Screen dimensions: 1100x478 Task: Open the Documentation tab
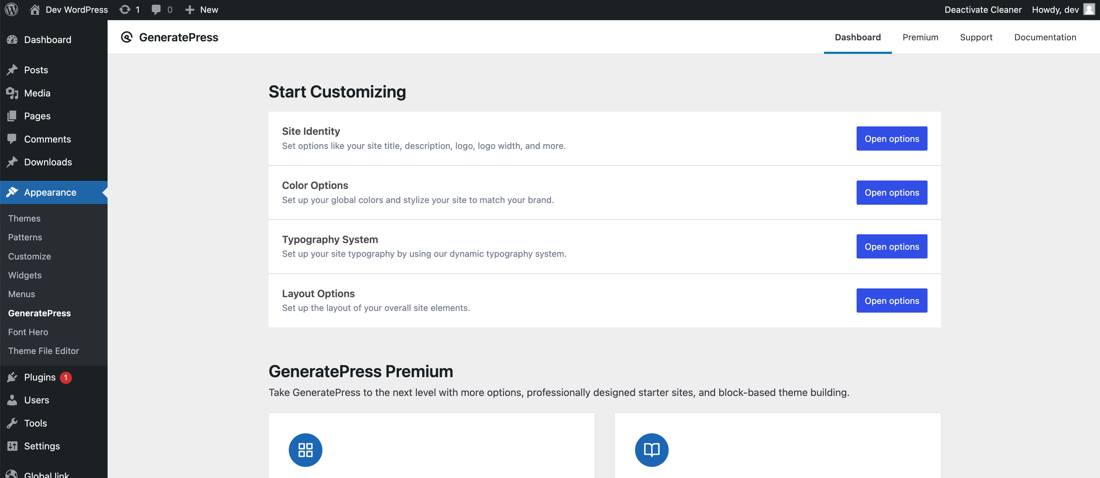coord(1045,37)
